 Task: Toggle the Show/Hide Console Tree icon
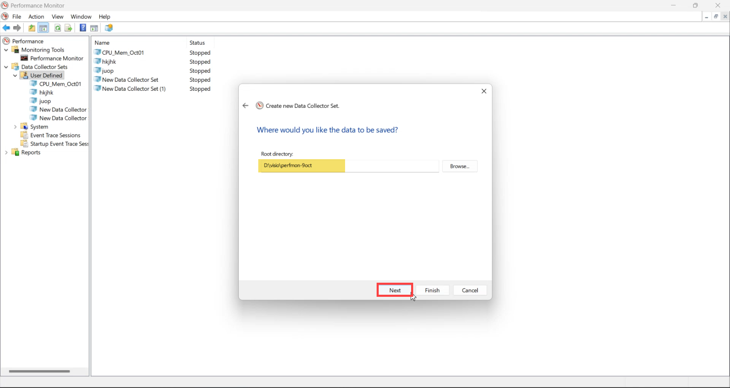(x=43, y=28)
